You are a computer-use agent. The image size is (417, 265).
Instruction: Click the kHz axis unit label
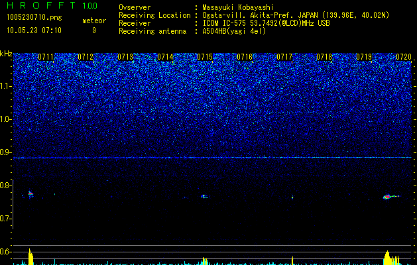[6, 54]
